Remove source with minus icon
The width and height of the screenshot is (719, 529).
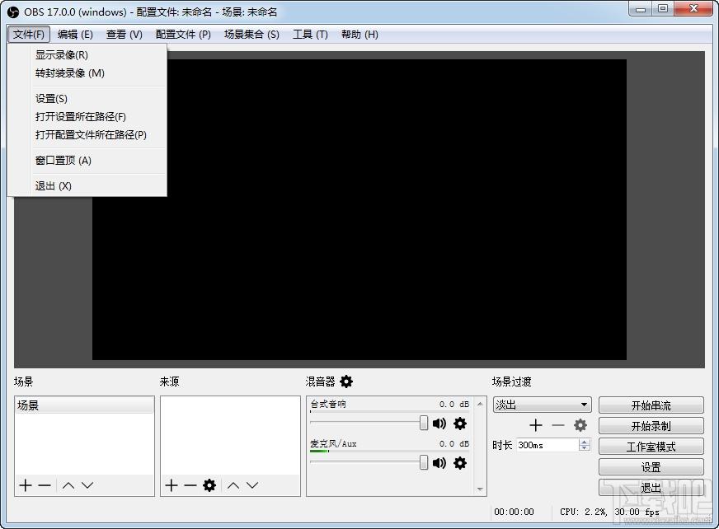(x=190, y=485)
